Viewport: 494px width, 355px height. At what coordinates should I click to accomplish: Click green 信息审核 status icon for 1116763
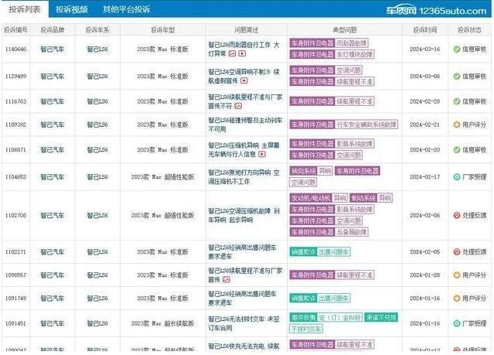[457, 101]
